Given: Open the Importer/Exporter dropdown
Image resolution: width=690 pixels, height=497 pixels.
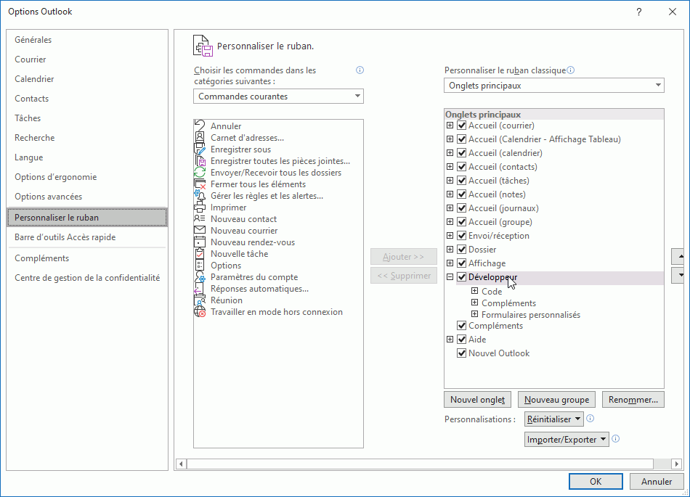Looking at the screenshot, I should pyautogui.click(x=567, y=439).
